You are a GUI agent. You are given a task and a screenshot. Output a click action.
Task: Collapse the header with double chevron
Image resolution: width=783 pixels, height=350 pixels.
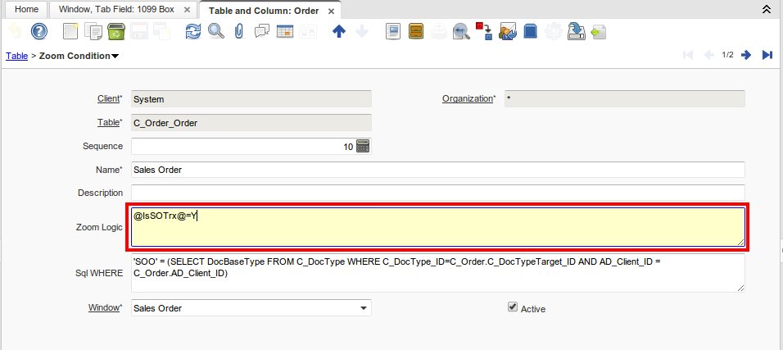pyautogui.click(x=766, y=10)
